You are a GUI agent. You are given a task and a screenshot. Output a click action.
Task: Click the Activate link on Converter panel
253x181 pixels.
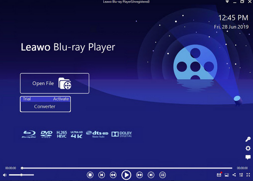[61, 99]
